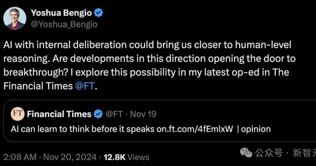View the 12.8K Views count
Screen dimensions: 316x166
(126, 157)
